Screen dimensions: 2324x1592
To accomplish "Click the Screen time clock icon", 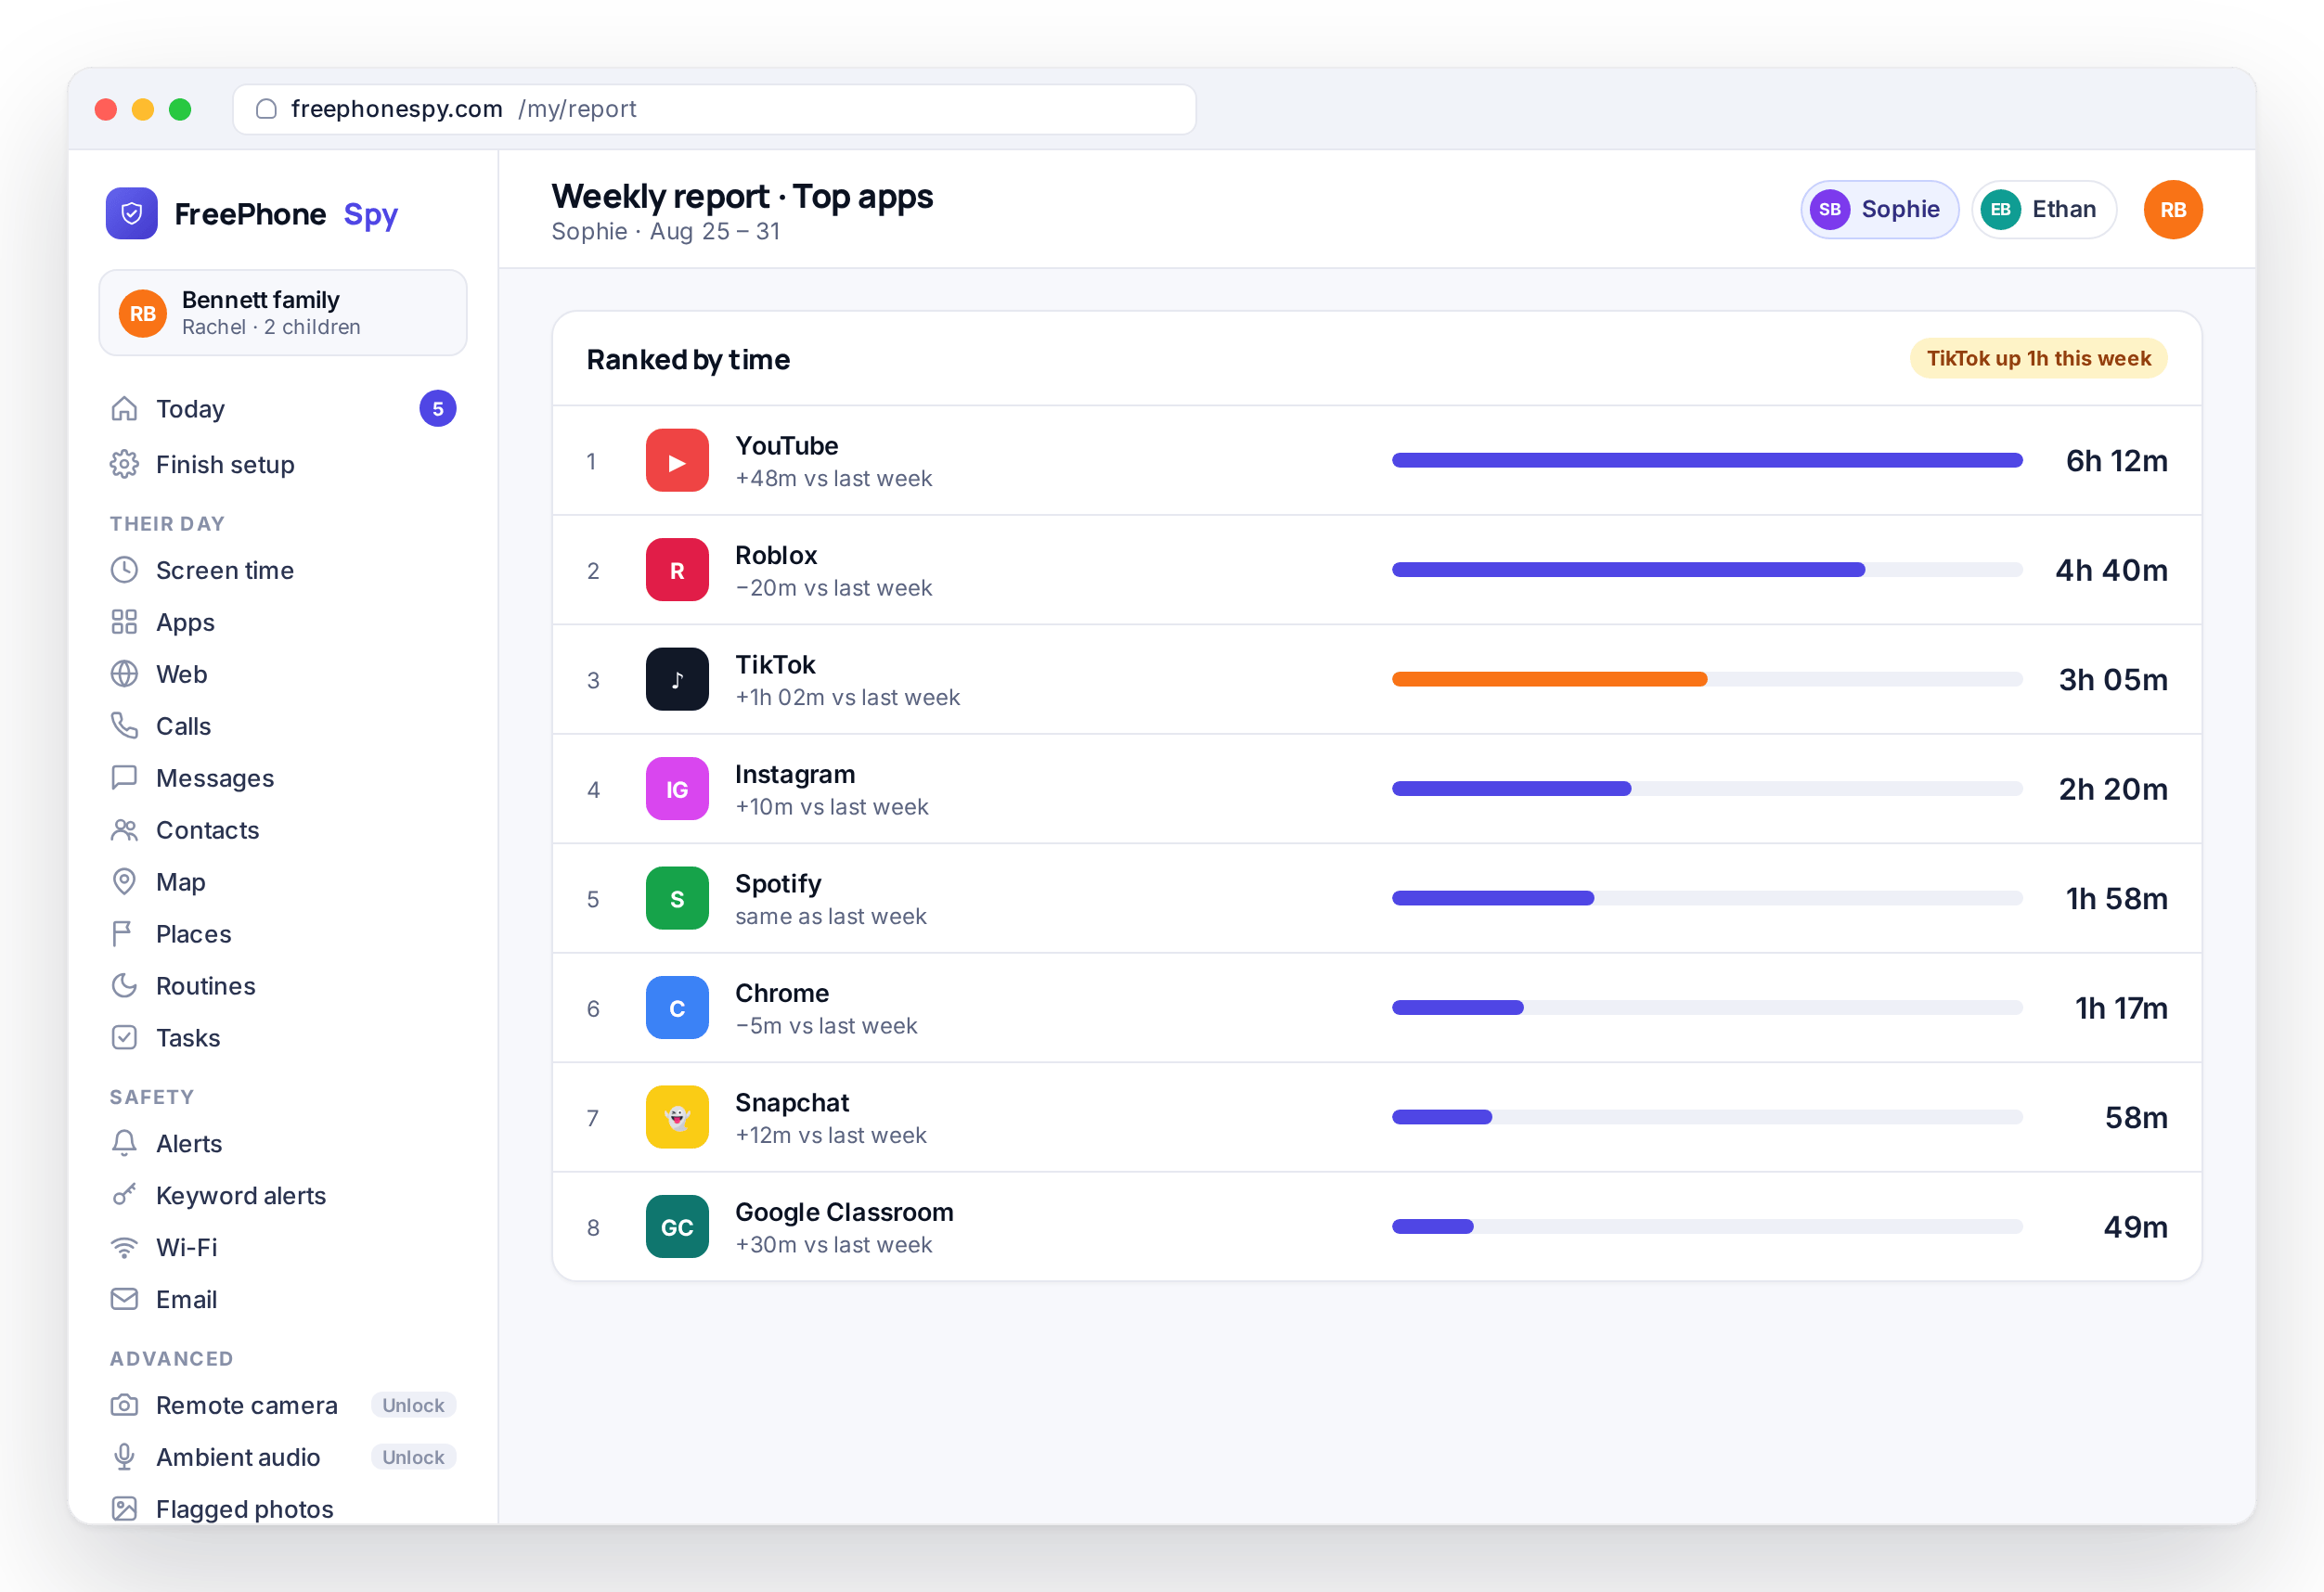I will 124,571.
